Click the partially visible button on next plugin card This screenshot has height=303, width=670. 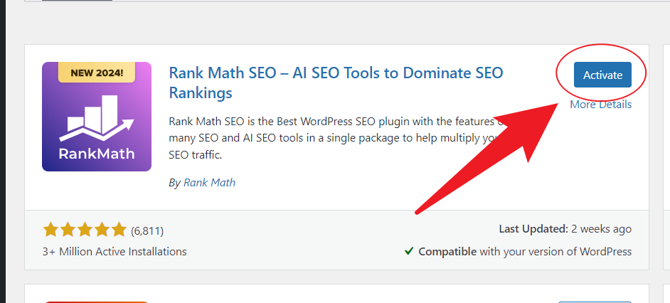(x=602, y=301)
